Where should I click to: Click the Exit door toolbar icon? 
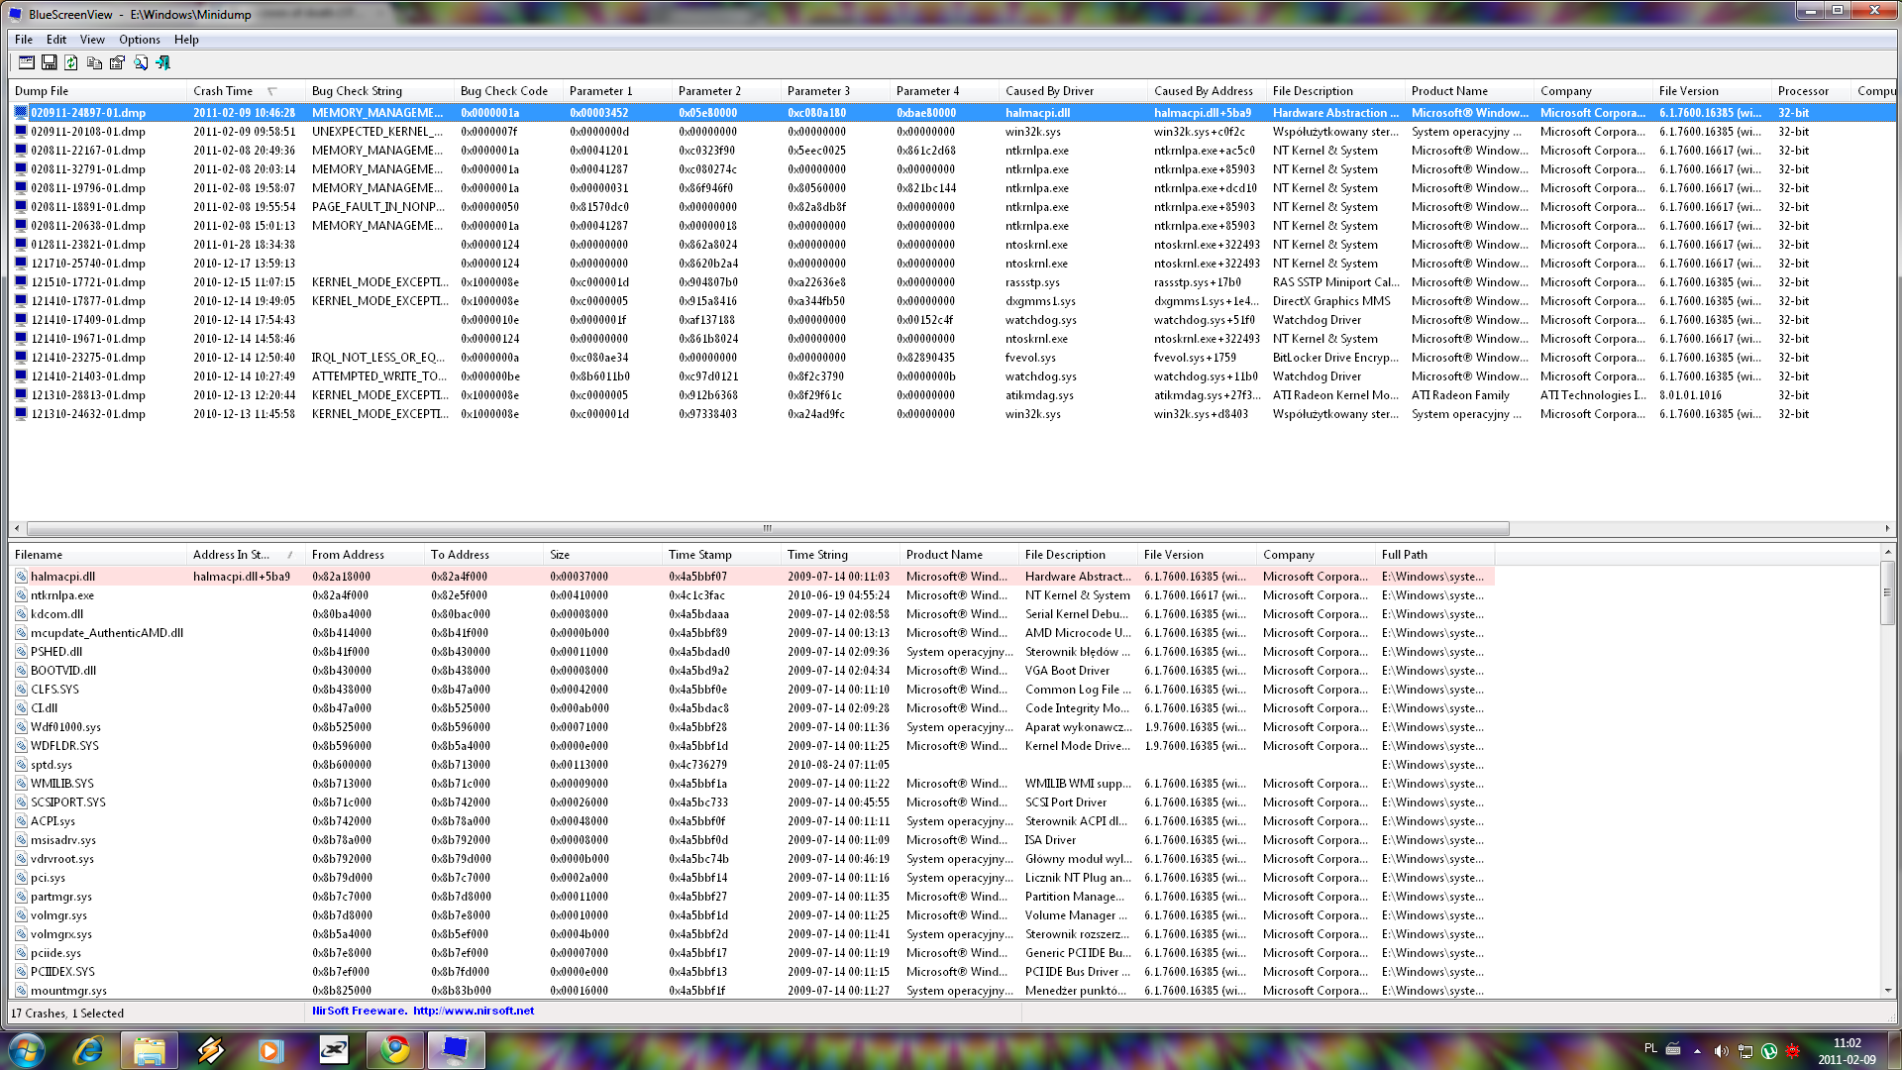pyautogui.click(x=163, y=62)
